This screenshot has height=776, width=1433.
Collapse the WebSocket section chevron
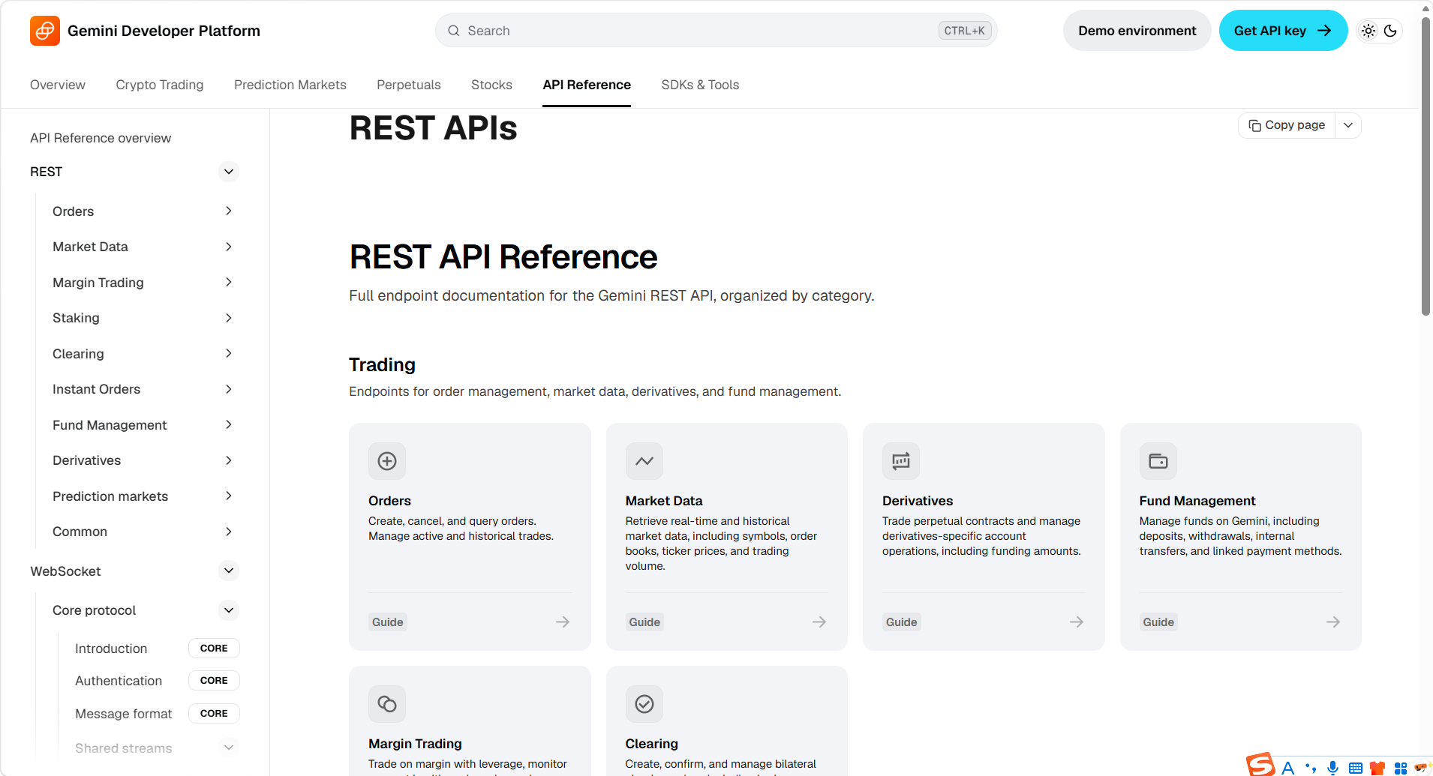pyautogui.click(x=229, y=571)
